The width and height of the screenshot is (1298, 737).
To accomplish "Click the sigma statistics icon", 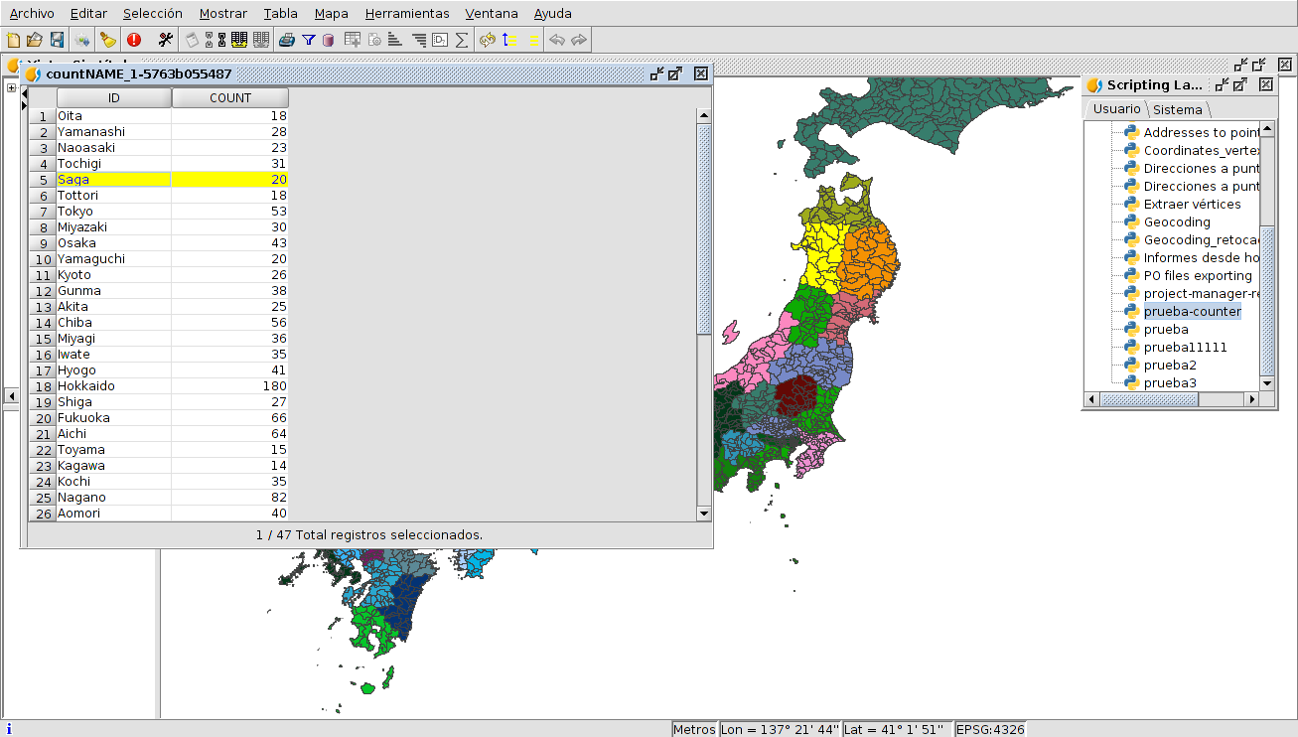I will [x=462, y=40].
